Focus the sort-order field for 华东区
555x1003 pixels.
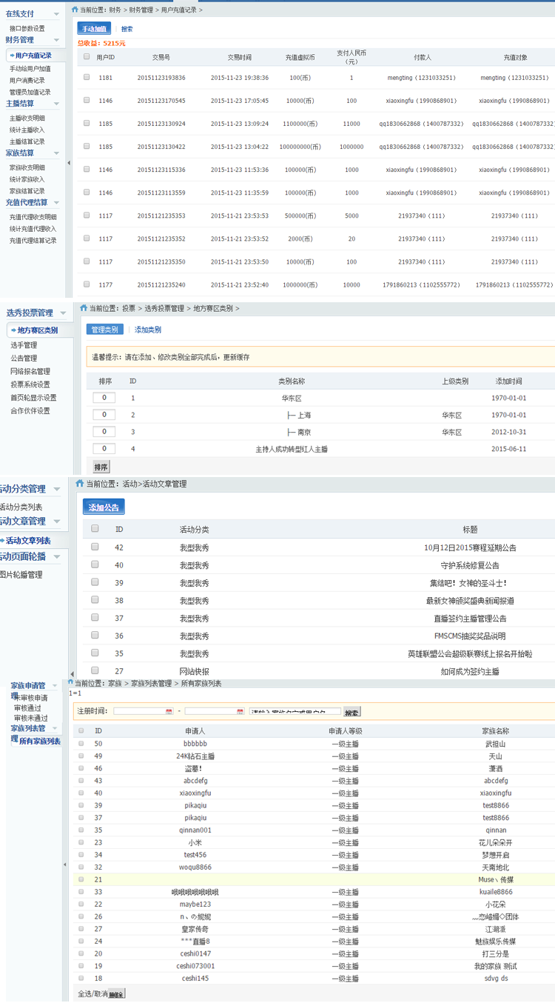[104, 398]
